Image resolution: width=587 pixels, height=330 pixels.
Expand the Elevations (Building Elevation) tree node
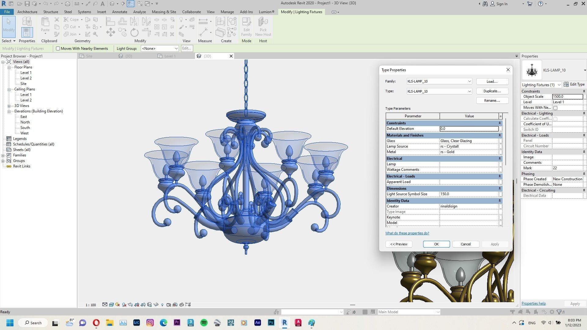tap(9, 111)
